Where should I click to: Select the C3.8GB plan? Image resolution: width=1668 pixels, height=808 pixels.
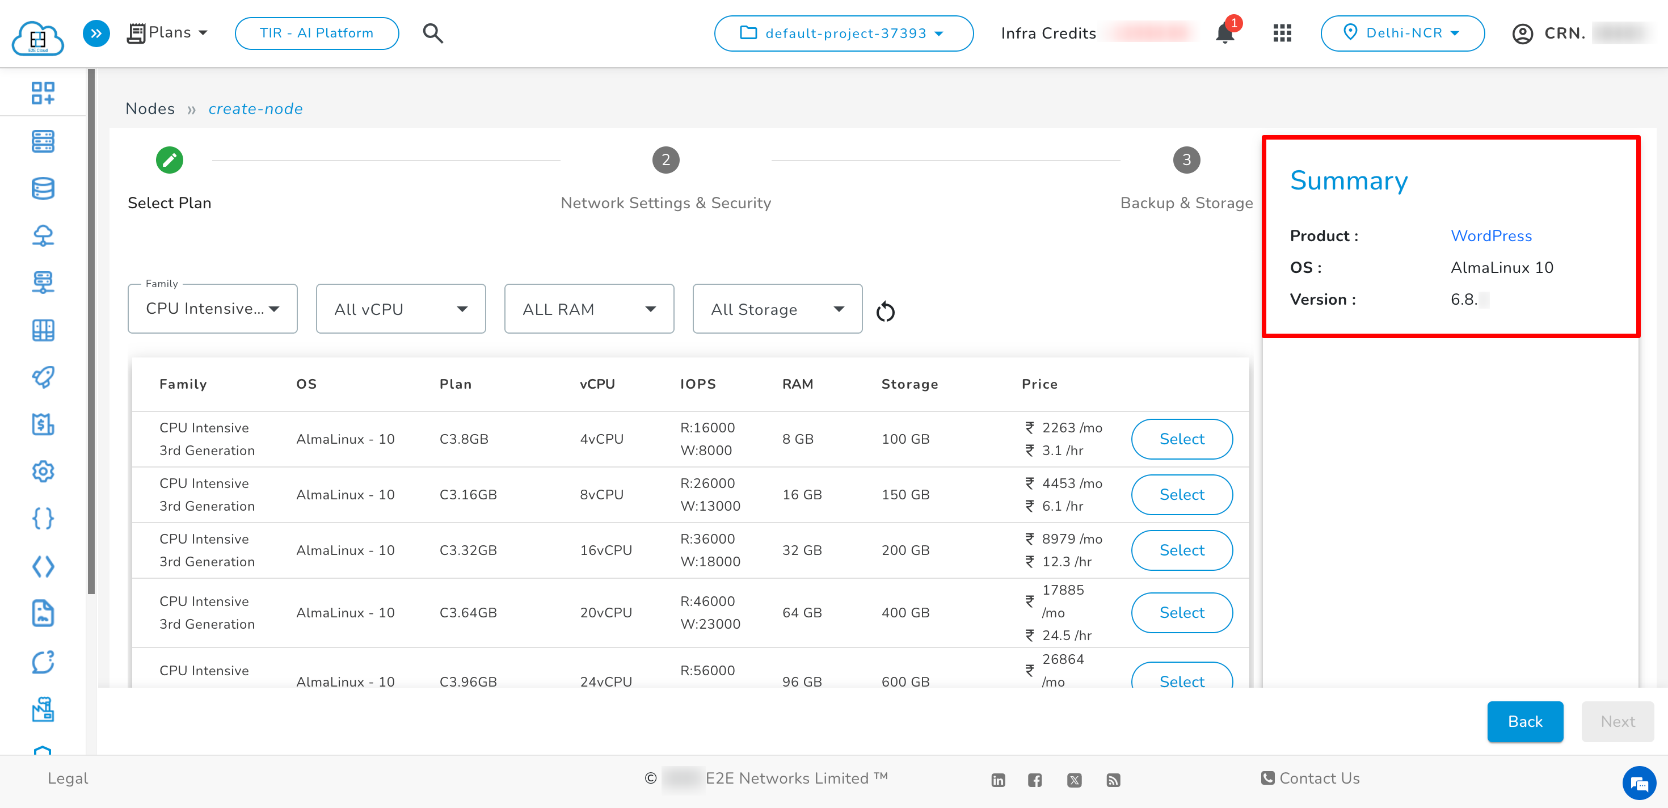point(1181,439)
